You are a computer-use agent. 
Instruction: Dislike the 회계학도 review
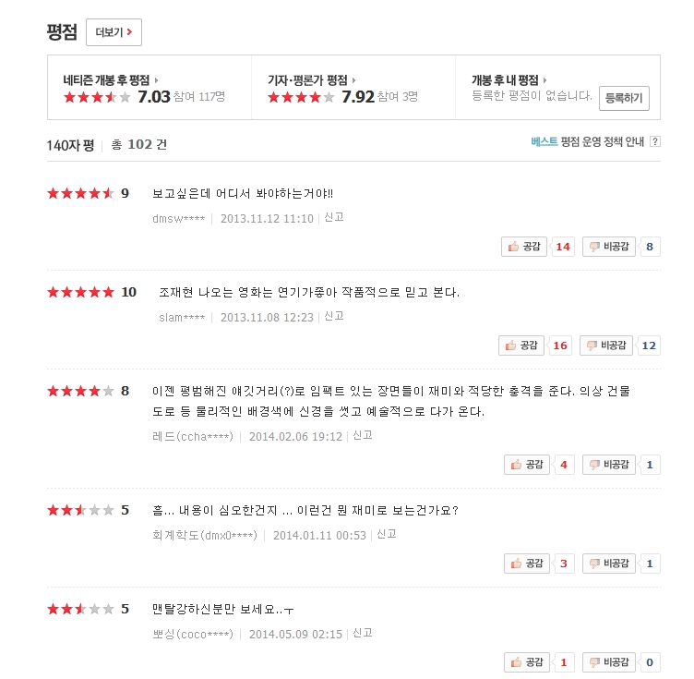612,564
